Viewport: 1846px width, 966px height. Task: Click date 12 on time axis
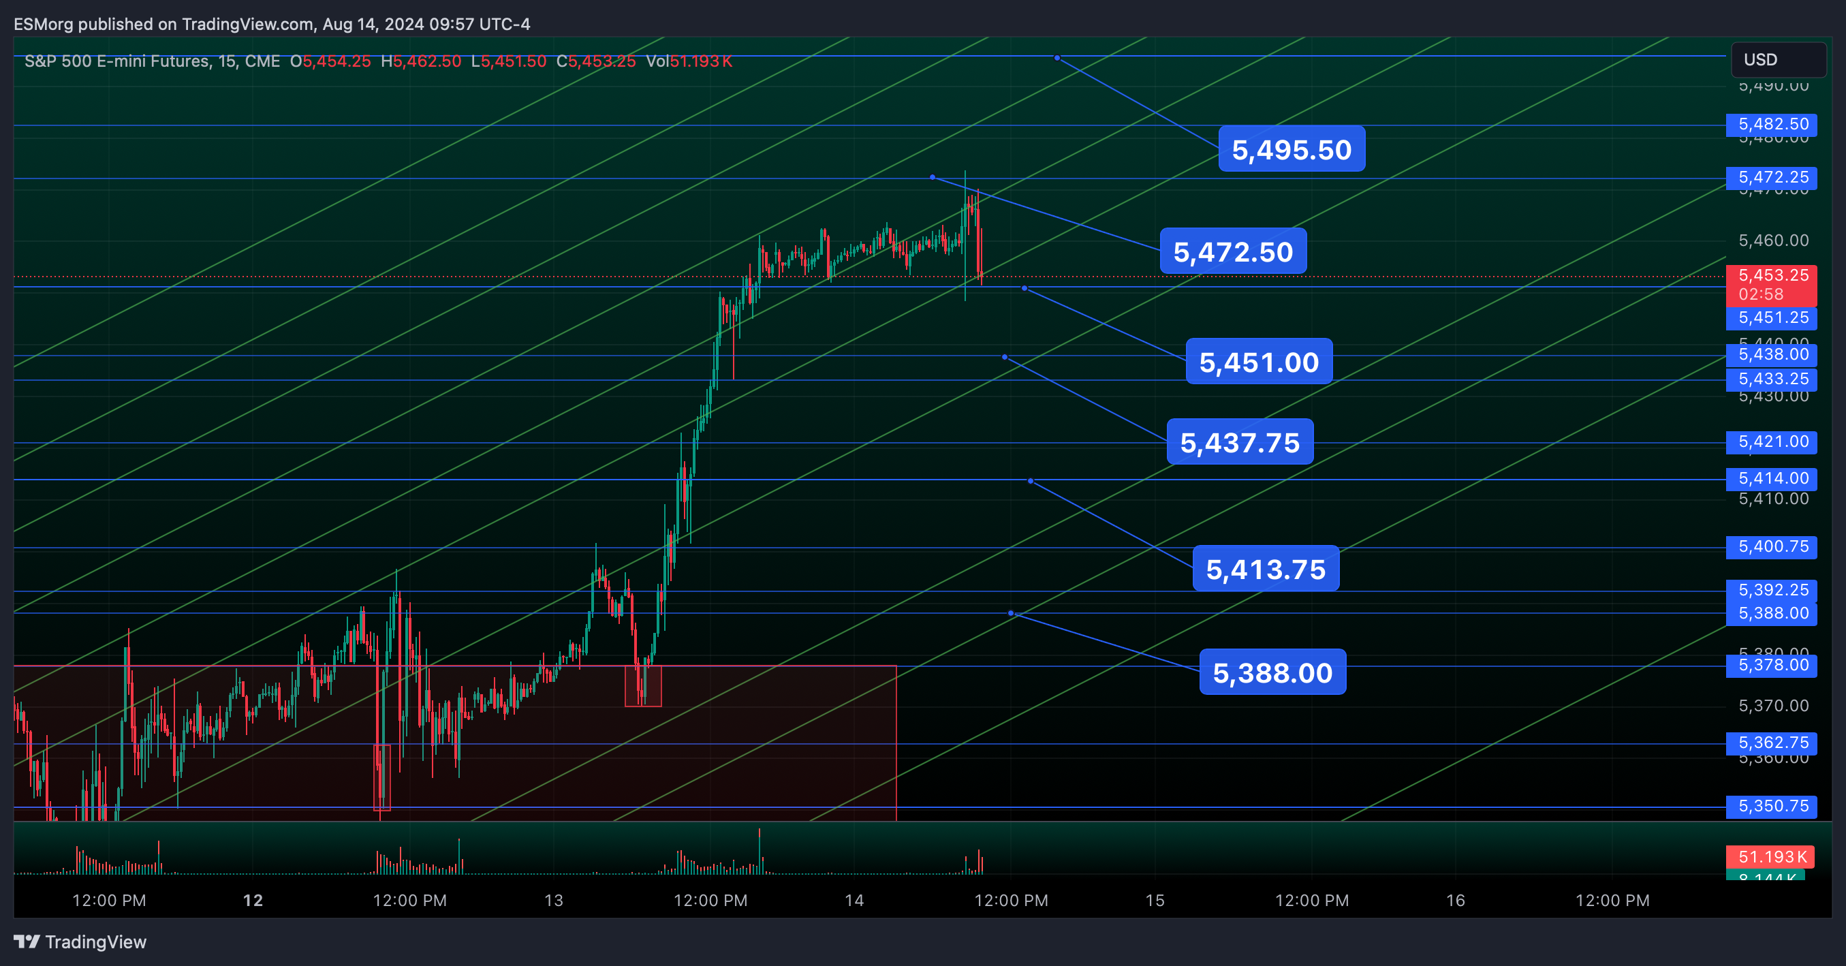click(253, 900)
